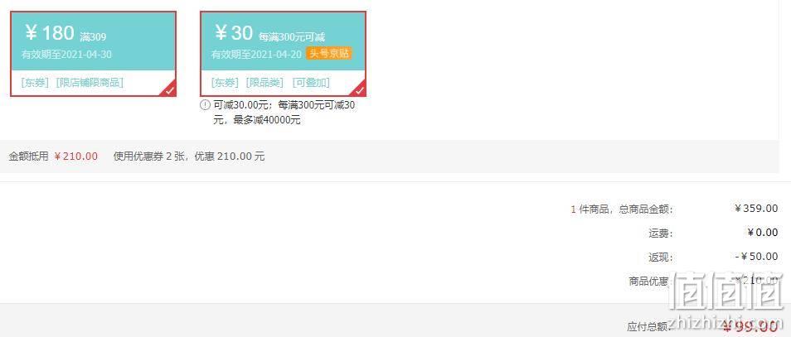Image resolution: width=791 pixels, height=337 pixels.
Task: Click the 运费 ¥0.00 value
Action: (762, 233)
